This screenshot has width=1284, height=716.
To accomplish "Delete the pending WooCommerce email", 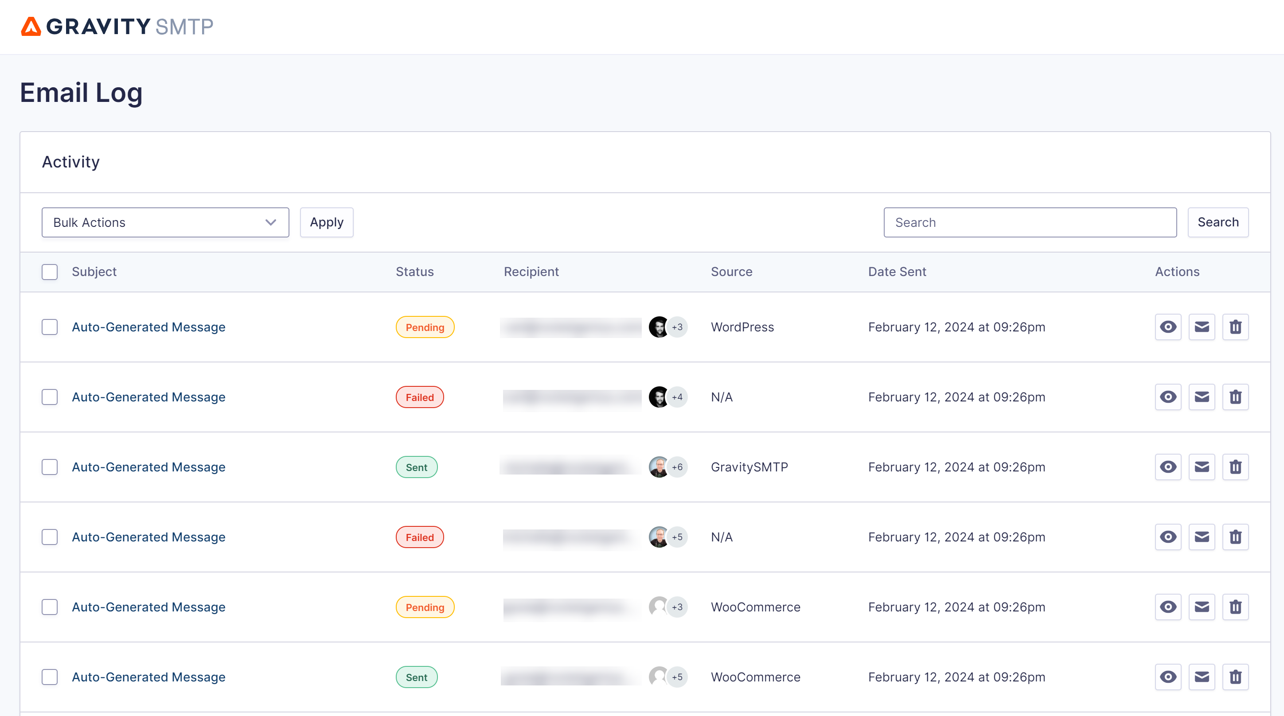I will point(1235,607).
